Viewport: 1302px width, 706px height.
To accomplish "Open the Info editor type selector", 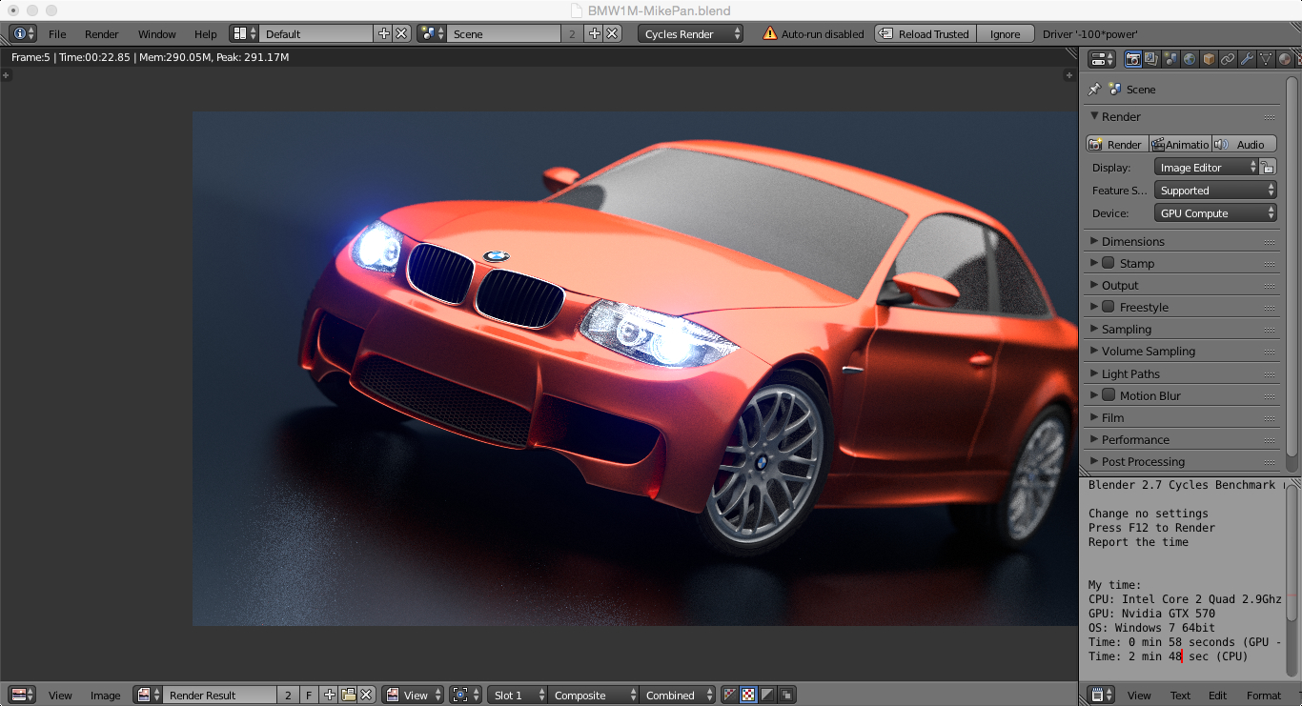I will (x=23, y=33).
